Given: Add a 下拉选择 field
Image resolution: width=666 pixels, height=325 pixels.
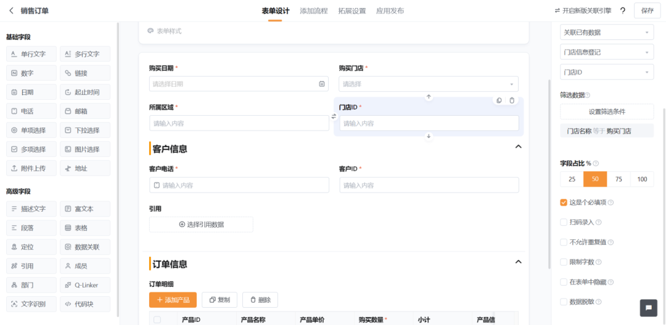Looking at the screenshot, I should click(x=85, y=130).
